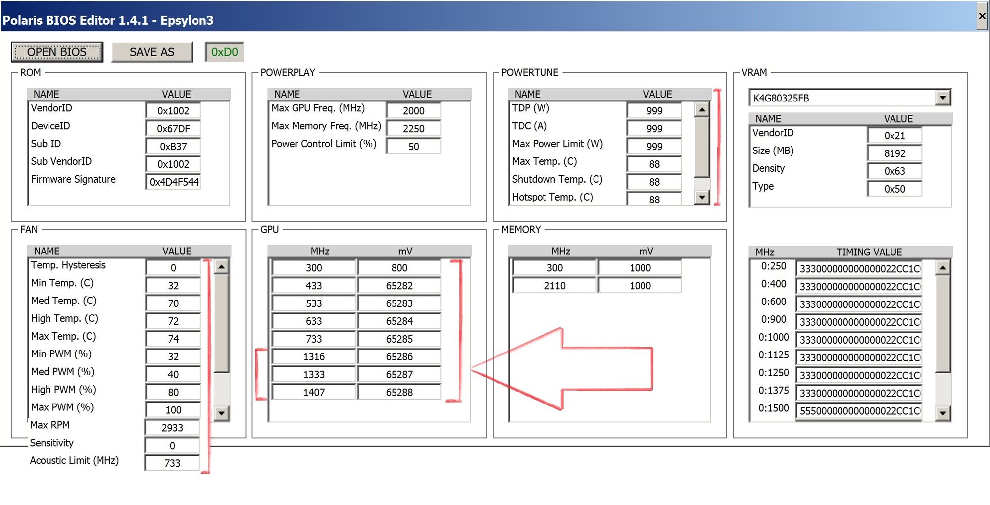Edit the Power Control Limit value 50
The height and width of the screenshot is (505, 990).
click(413, 146)
